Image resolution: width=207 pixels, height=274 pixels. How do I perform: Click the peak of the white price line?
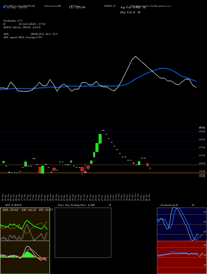pos(135,56)
